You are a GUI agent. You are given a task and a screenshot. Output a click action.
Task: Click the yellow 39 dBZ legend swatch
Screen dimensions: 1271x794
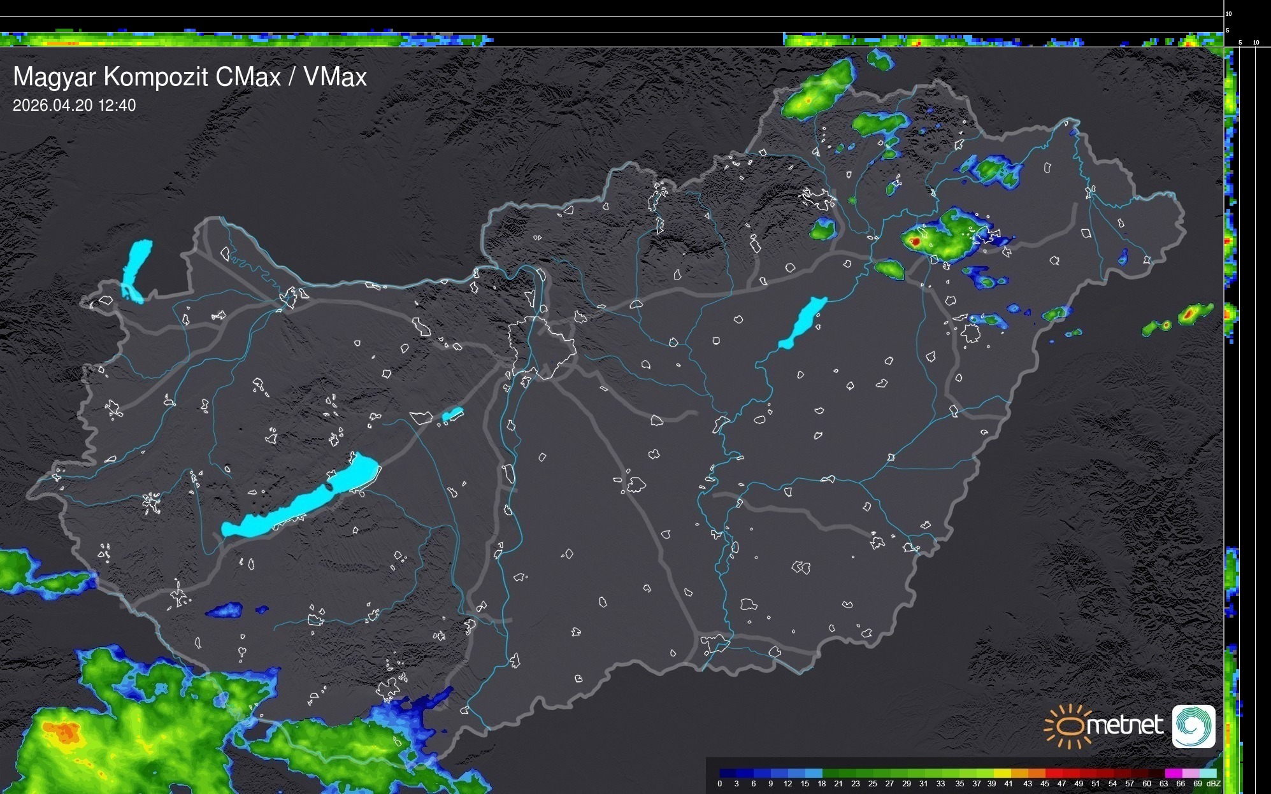1001,773
